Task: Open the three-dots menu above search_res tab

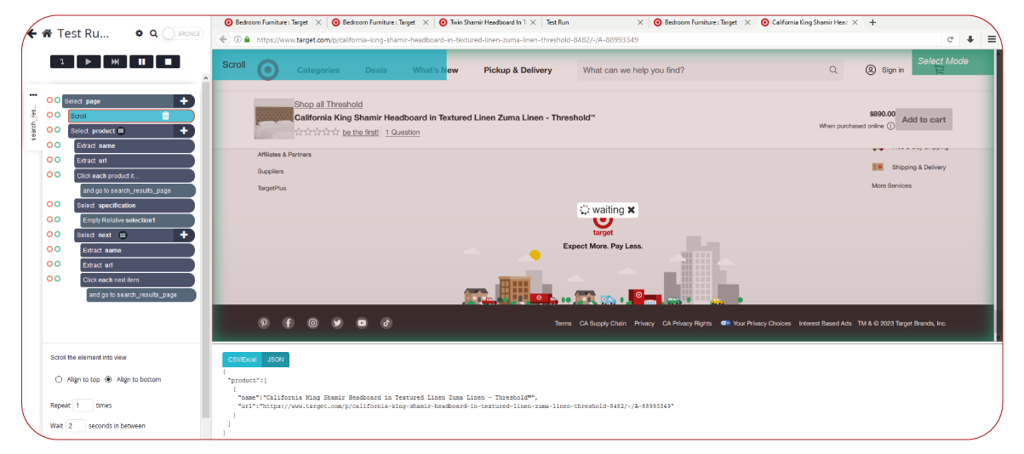Action: (x=33, y=94)
